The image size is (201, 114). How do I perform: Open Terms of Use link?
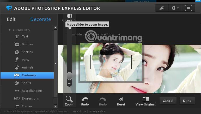[78, 111]
